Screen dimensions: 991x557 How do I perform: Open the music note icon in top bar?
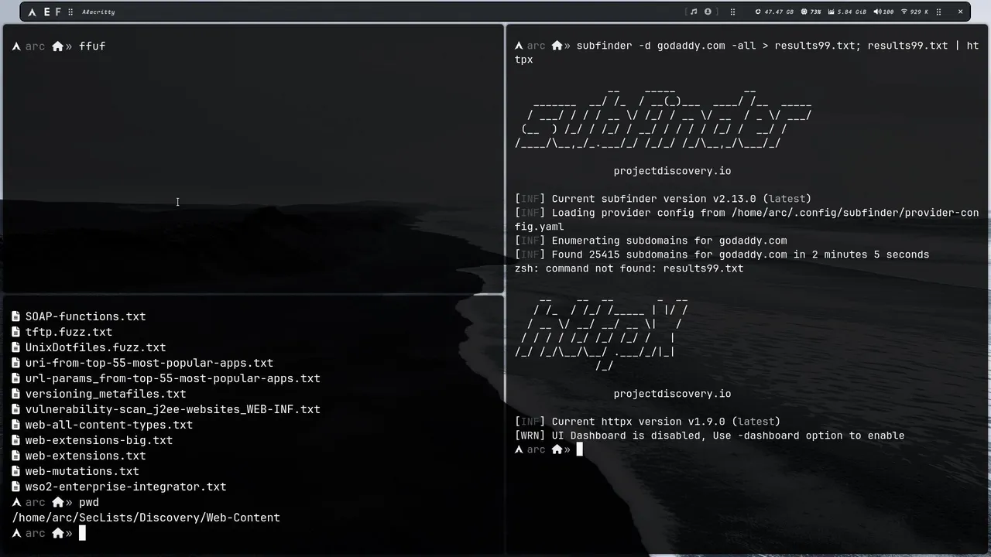click(694, 12)
